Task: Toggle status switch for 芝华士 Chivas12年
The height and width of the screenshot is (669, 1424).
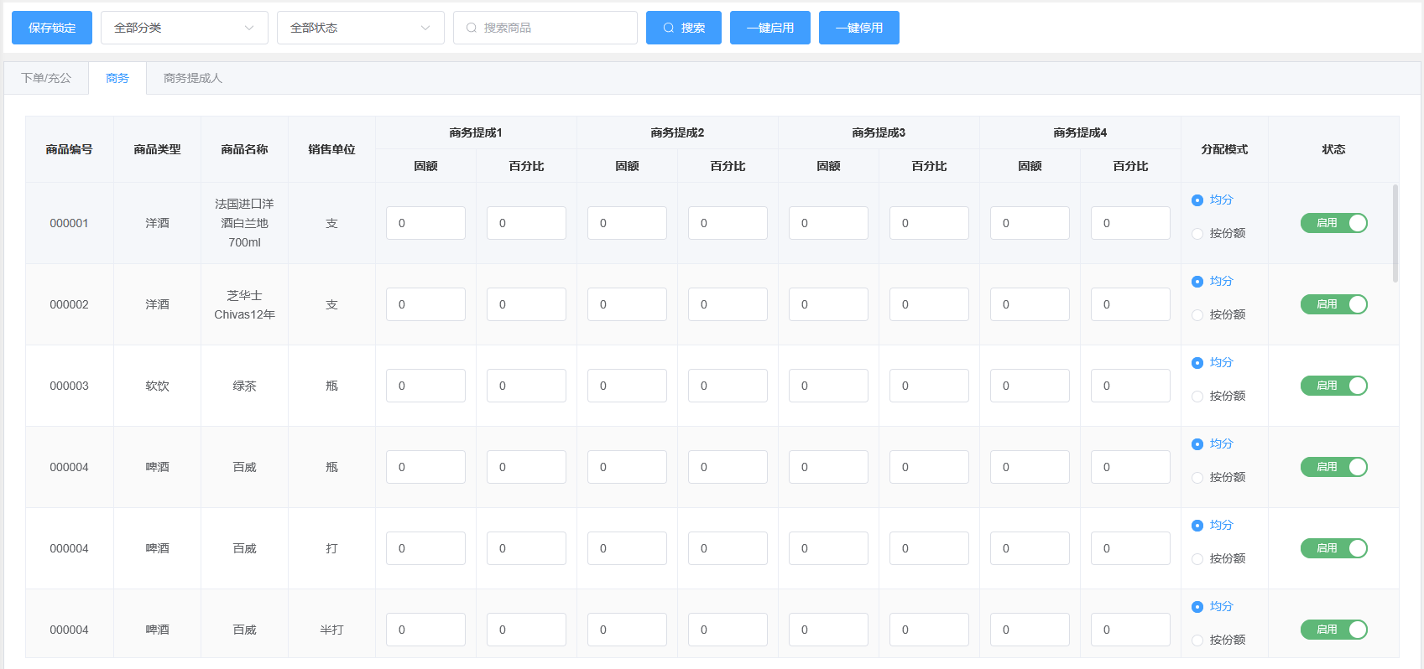Action: (1333, 304)
